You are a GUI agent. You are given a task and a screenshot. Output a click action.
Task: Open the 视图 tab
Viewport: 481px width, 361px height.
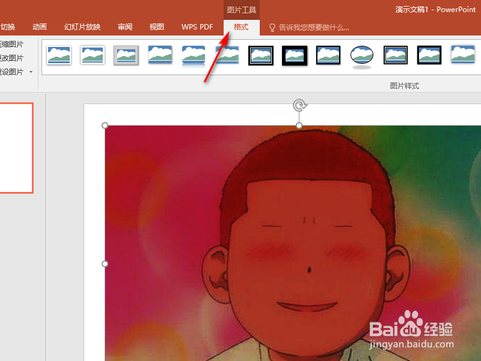pyautogui.click(x=156, y=27)
